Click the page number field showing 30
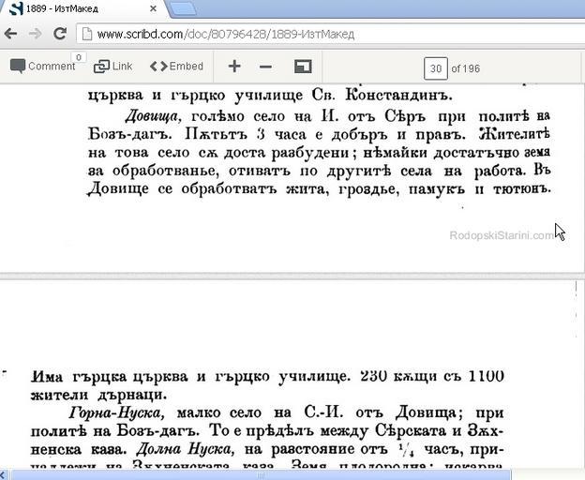 click(x=435, y=68)
